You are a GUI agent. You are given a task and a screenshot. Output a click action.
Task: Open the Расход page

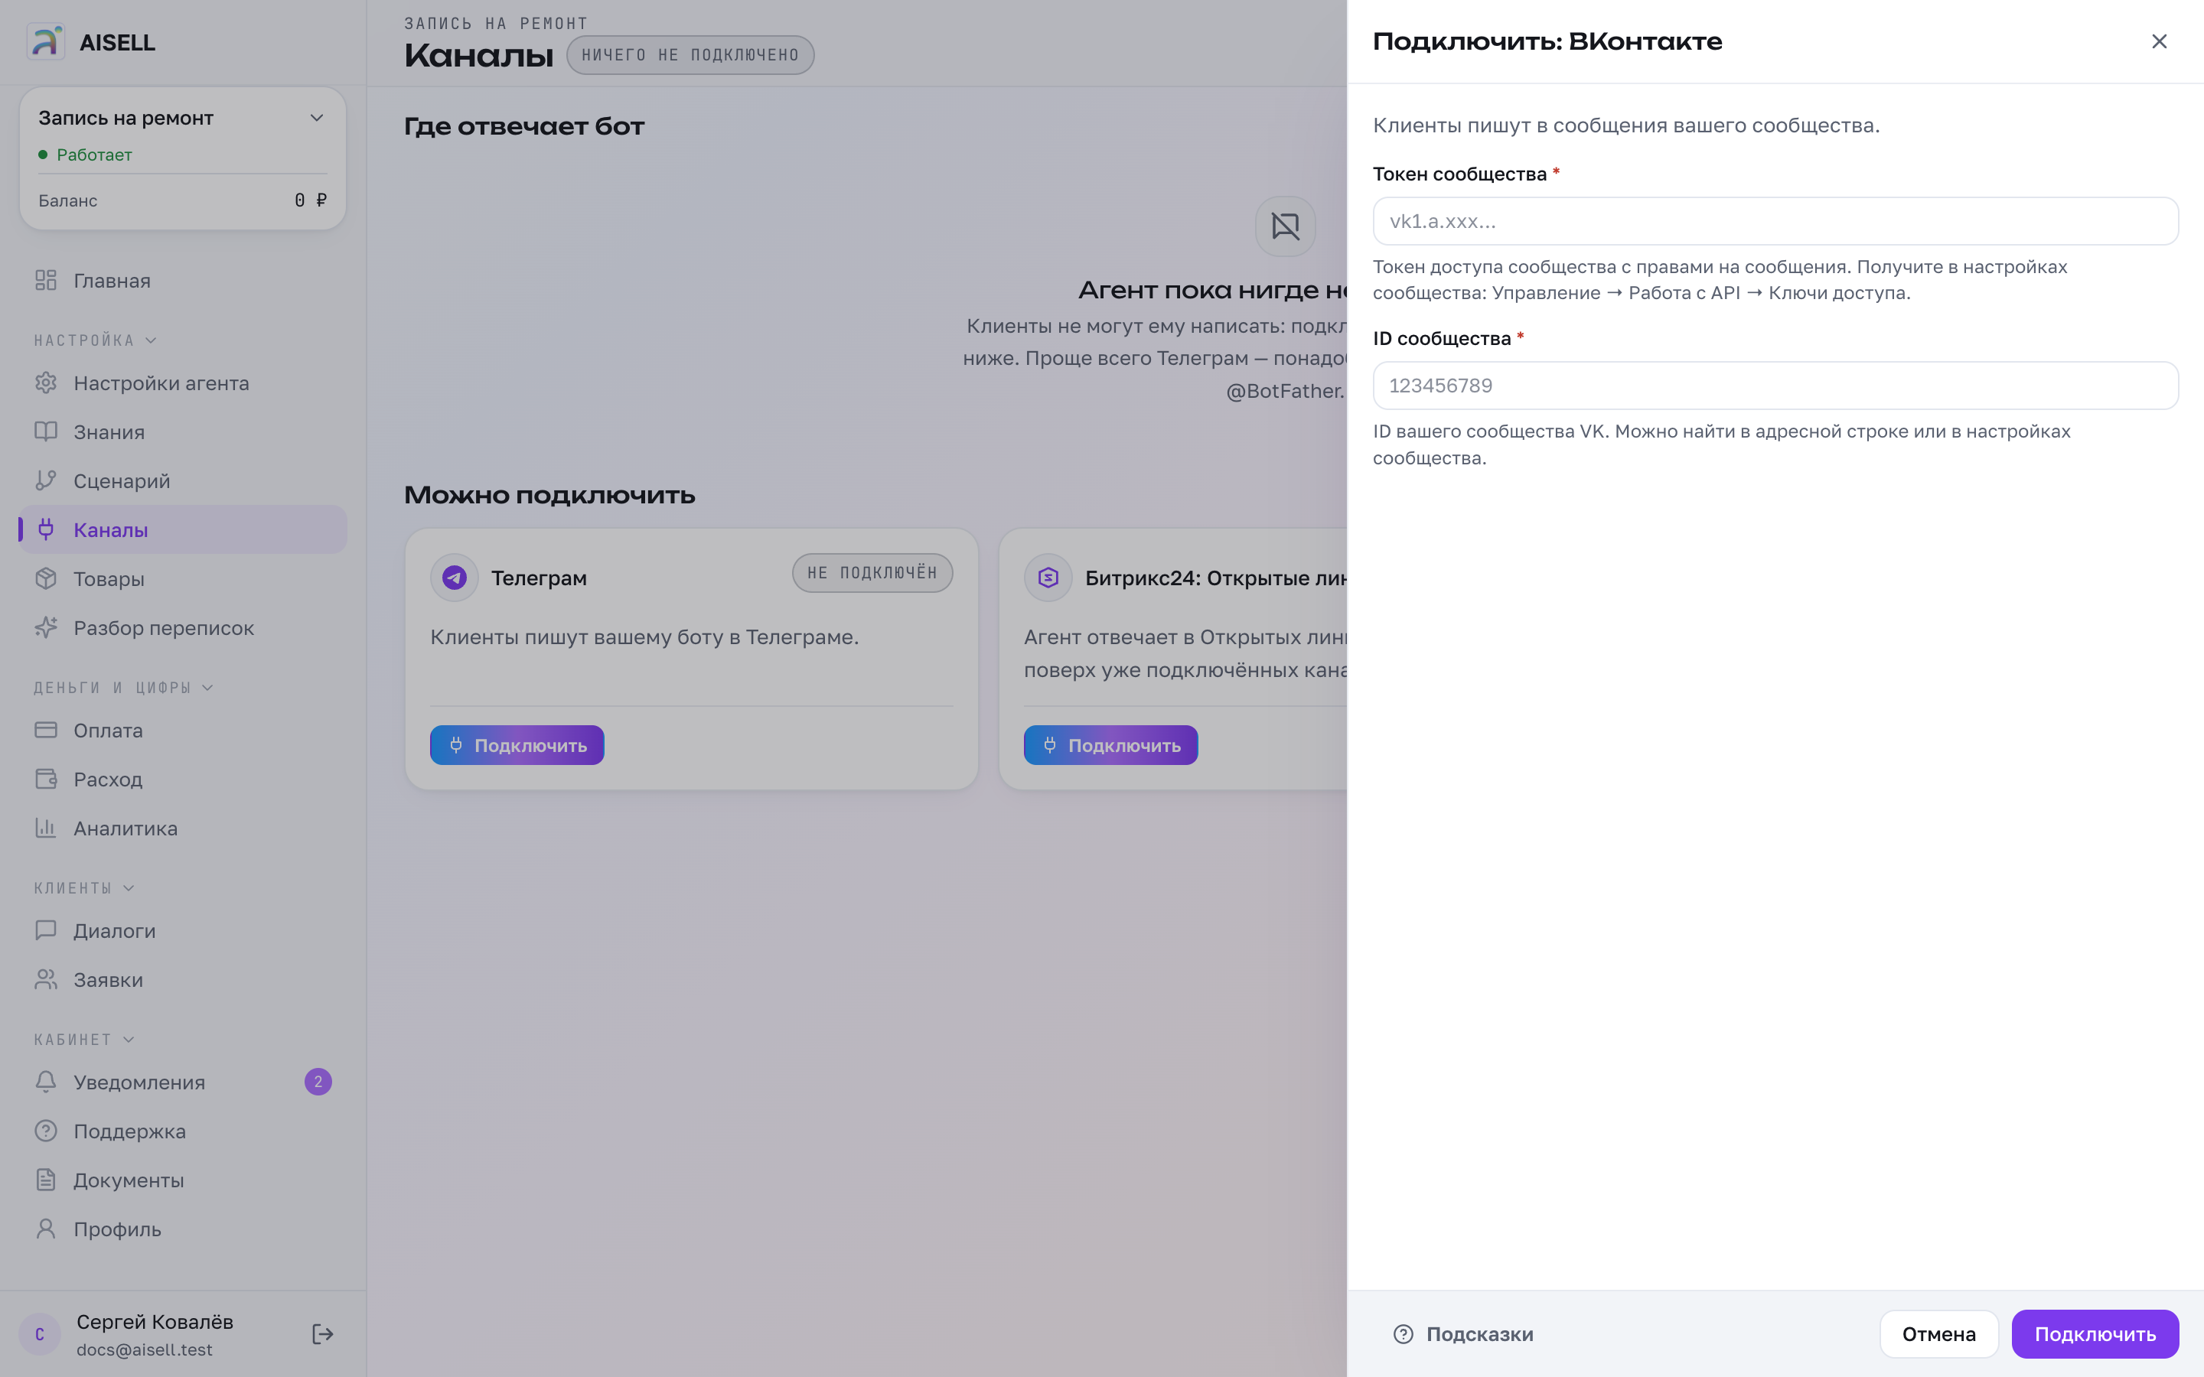point(183,780)
